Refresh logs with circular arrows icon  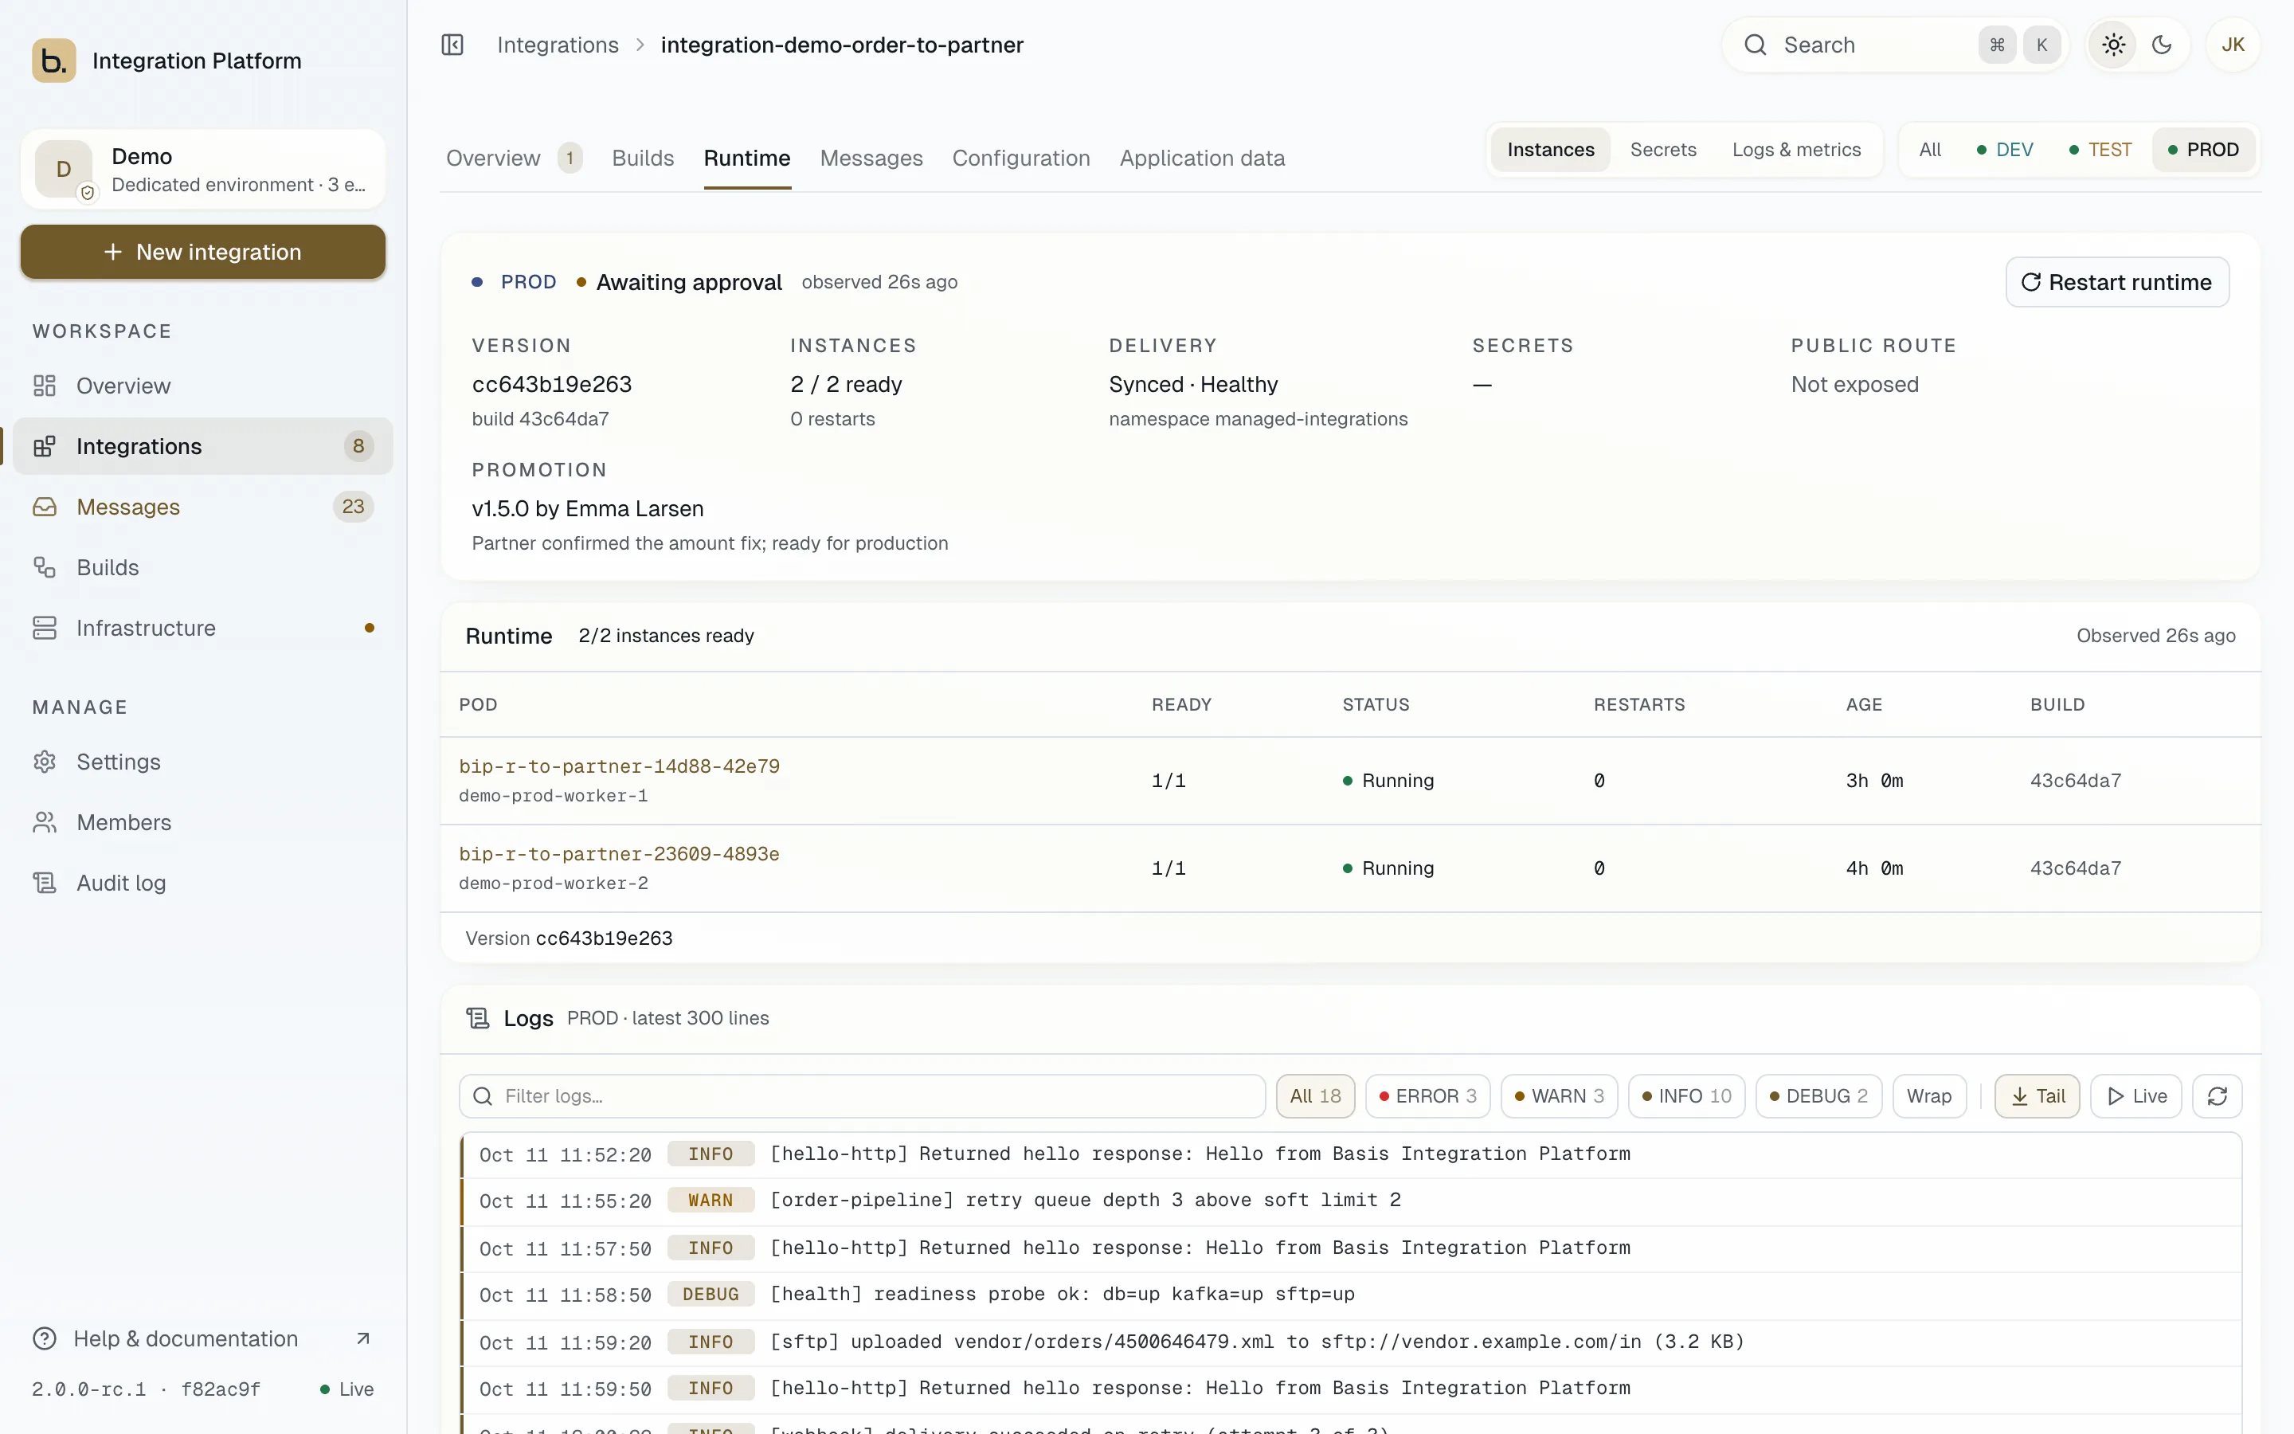click(2218, 1095)
